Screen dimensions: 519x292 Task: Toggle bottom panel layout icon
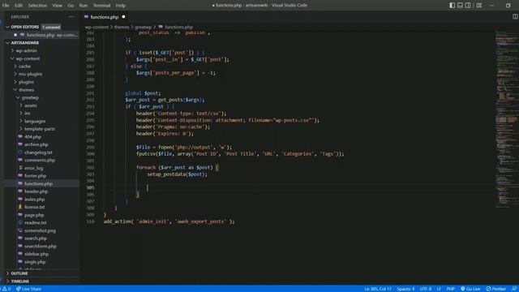(x=460, y=6)
